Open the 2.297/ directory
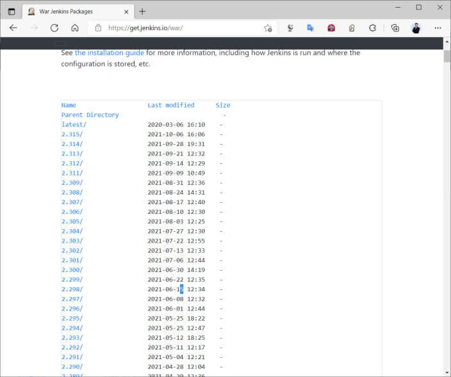The width and height of the screenshot is (451, 377). click(x=72, y=299)
